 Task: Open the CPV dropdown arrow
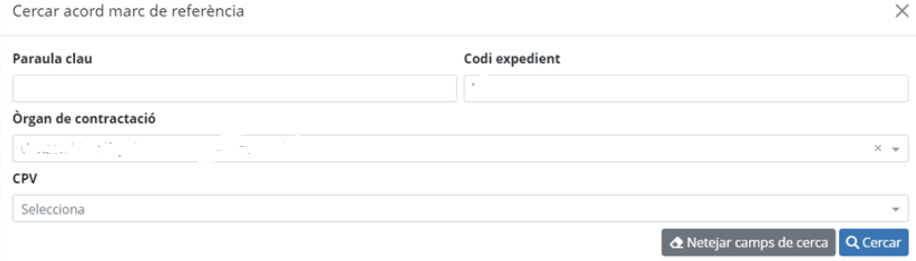coord(895,210)
